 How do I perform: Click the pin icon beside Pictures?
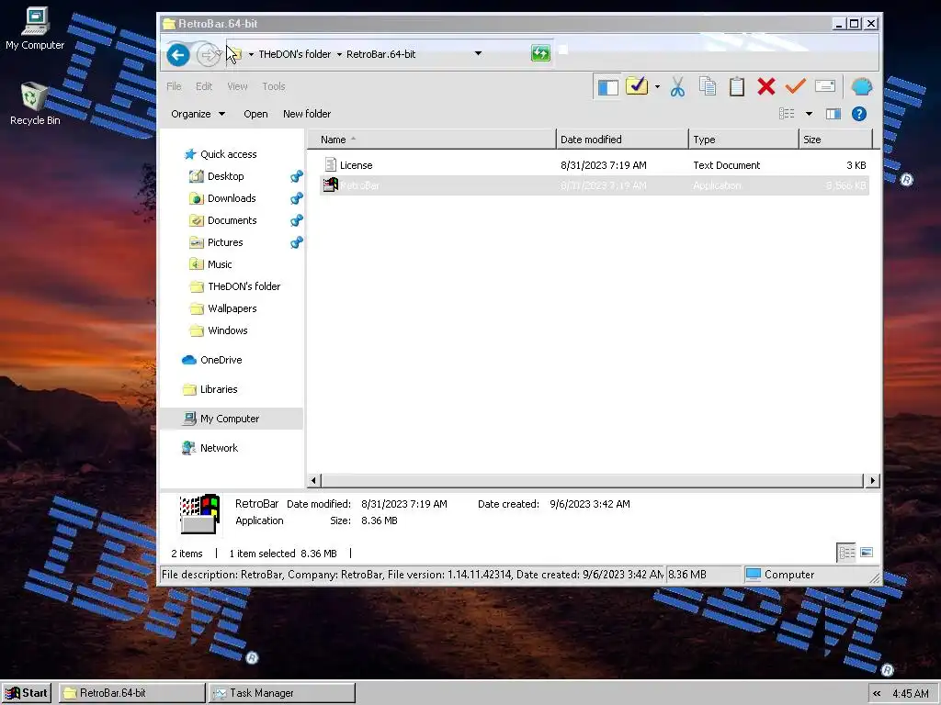[297, 242]
